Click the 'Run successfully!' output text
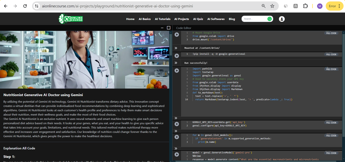Screen dimensions: 345x162 point(196,63)
